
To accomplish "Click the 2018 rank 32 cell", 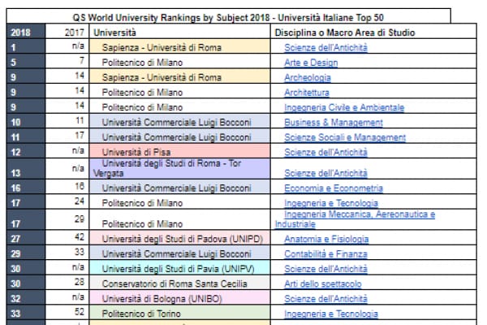I will click(26, 297).
